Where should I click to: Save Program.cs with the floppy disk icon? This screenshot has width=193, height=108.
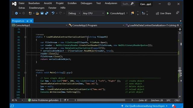click(x=42, y=13)
